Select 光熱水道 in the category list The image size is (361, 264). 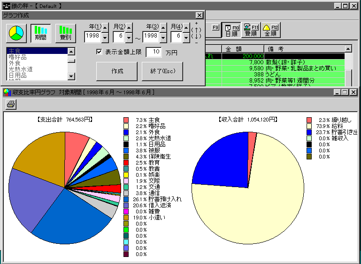coord(37,69)
